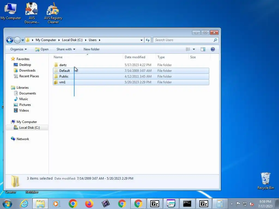The width and height of the screenshot is (279, 209).
Task: Select the Default folder row
Action: click(131, 71)
